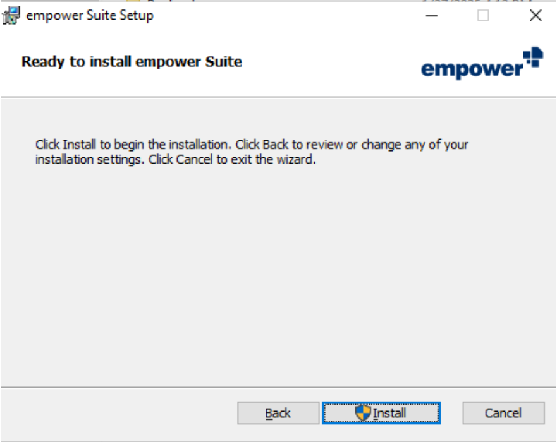Viewport: 557px width, 442px height.
Task: Close the empower Suite Setup window
Action: point(536,16)
